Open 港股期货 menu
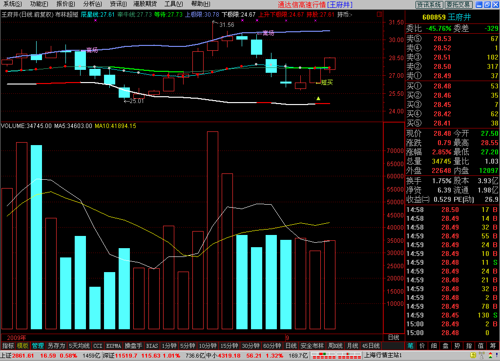500x361 pixels. (x=145, y=4)
